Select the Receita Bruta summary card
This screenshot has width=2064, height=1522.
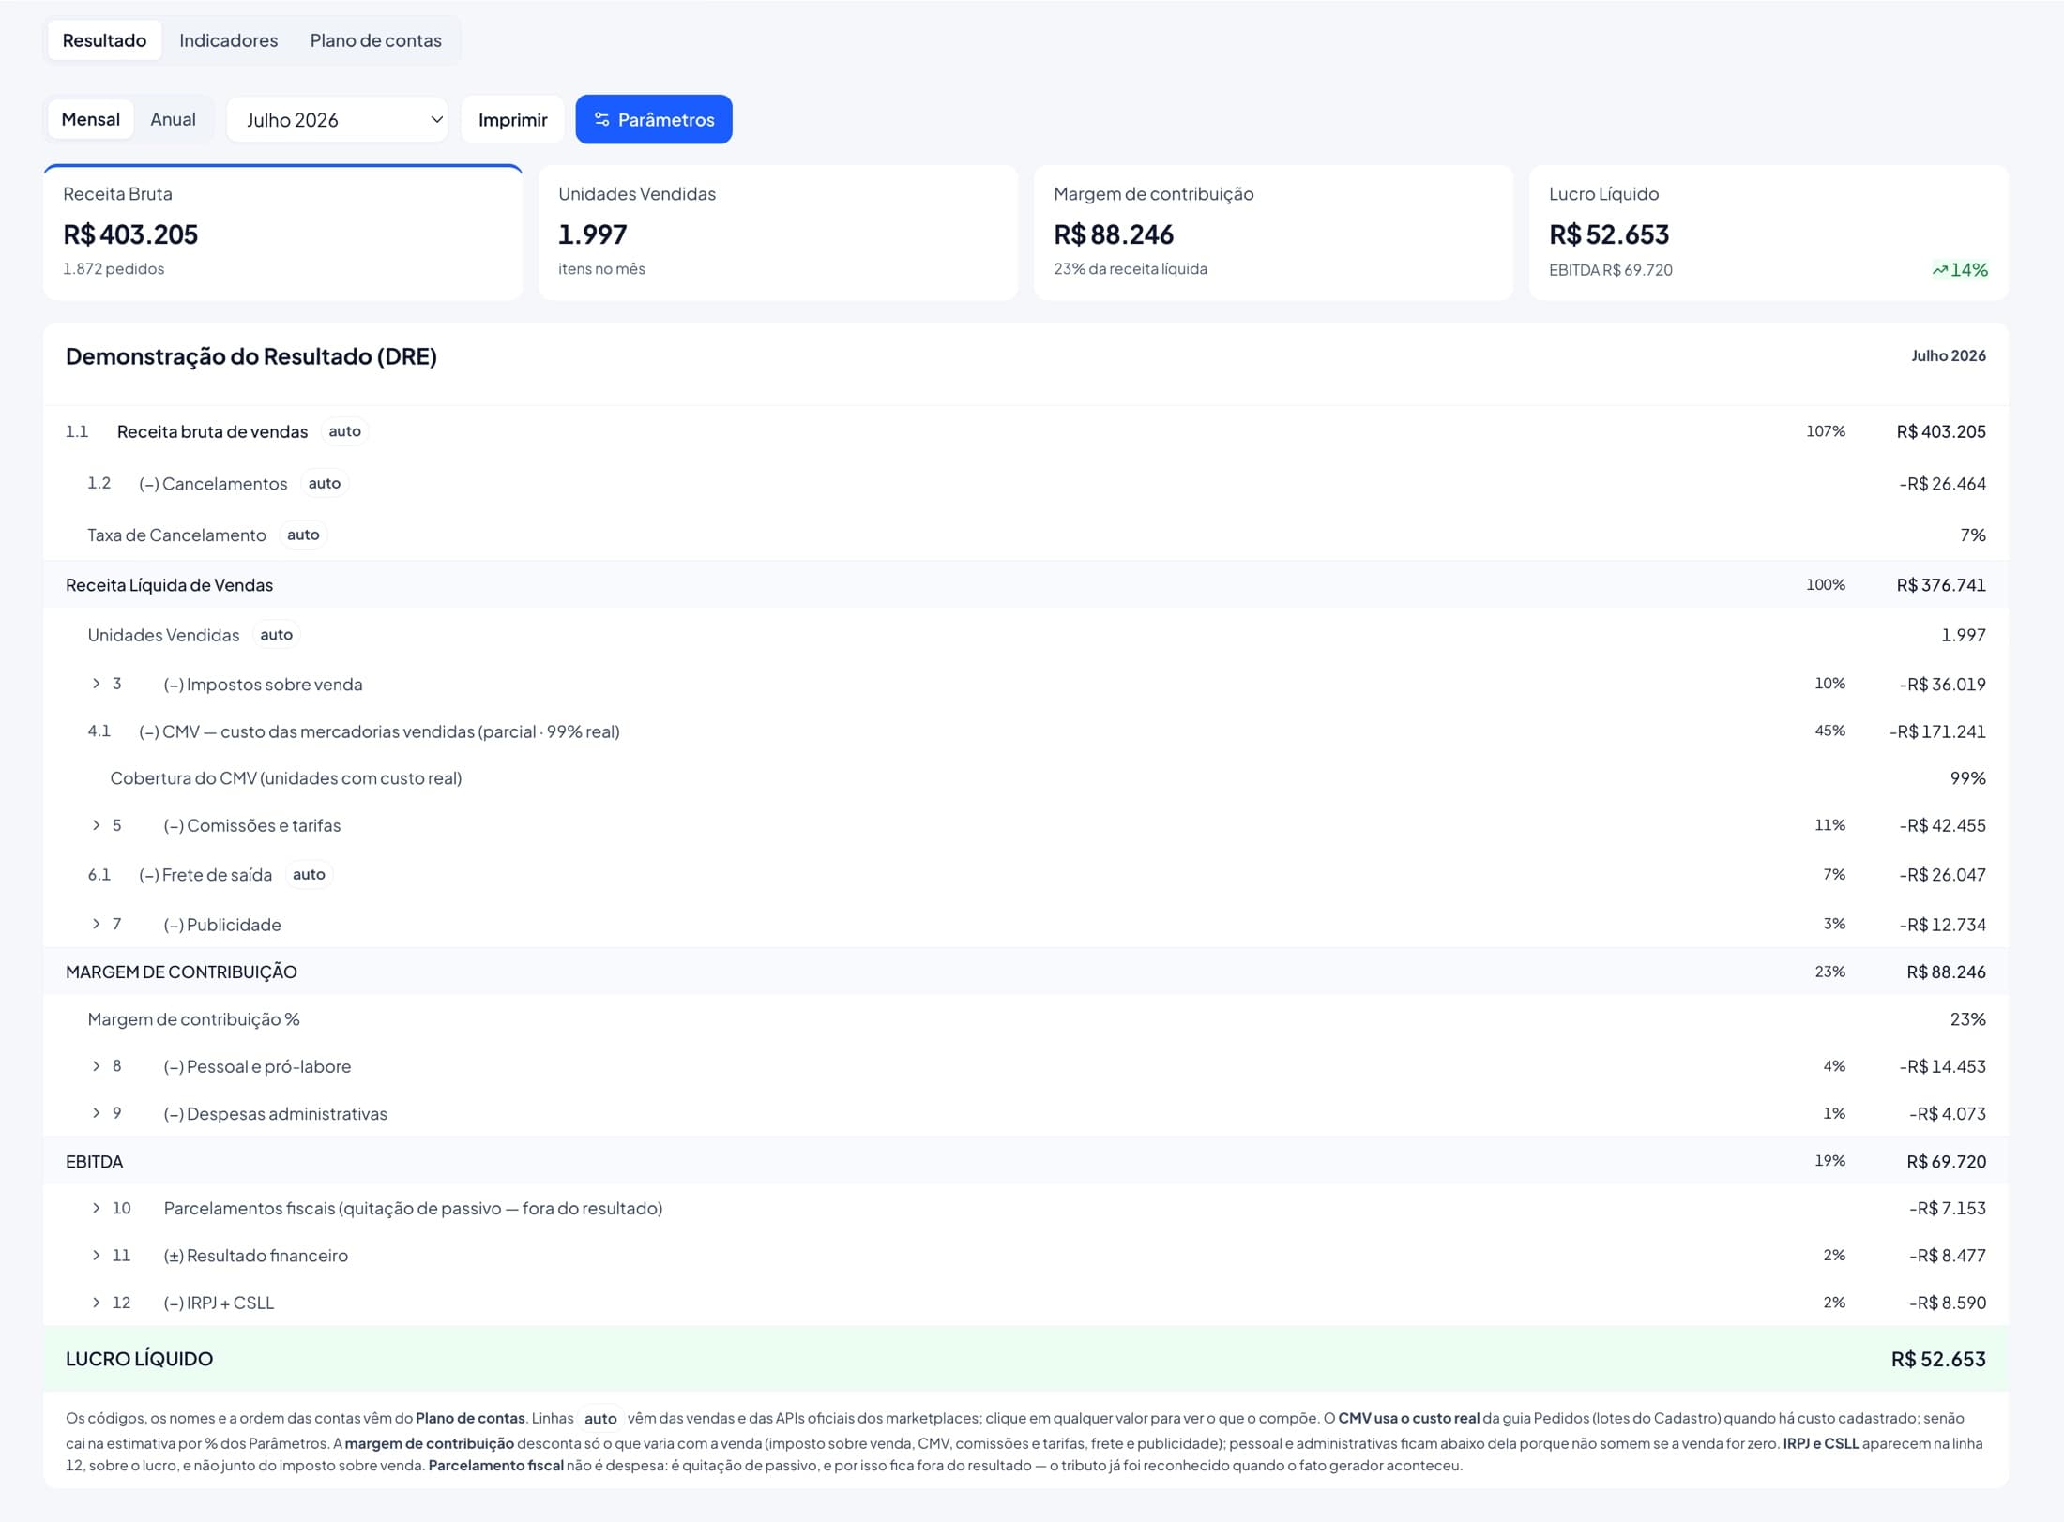(x=283, y=233)
